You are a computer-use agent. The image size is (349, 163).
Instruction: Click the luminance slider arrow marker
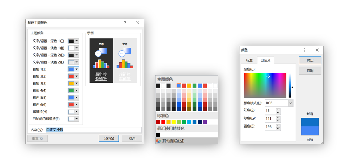tap(292, 88)
